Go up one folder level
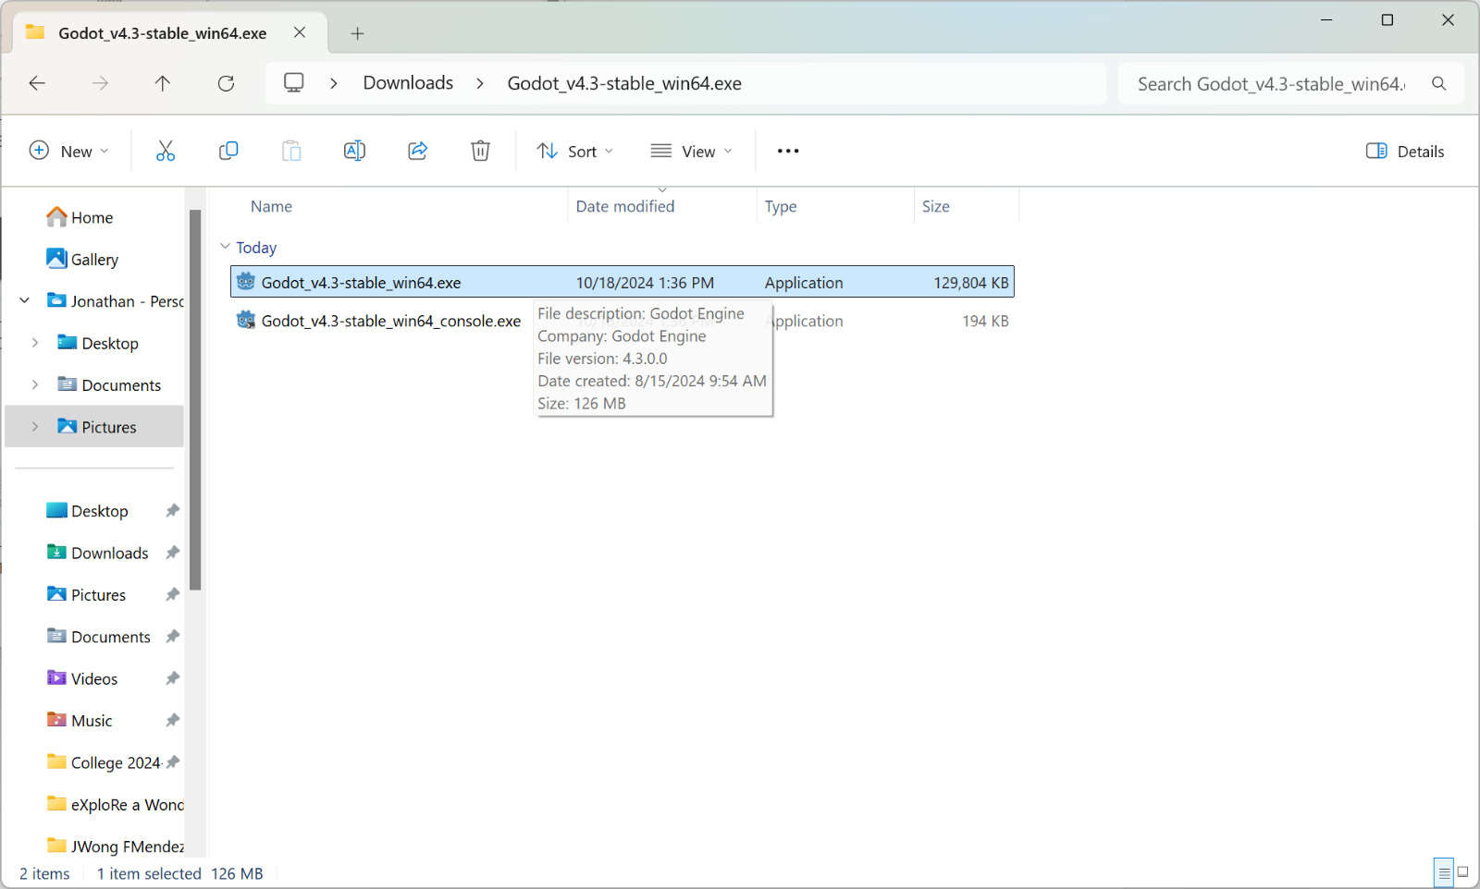 [163, 83]
